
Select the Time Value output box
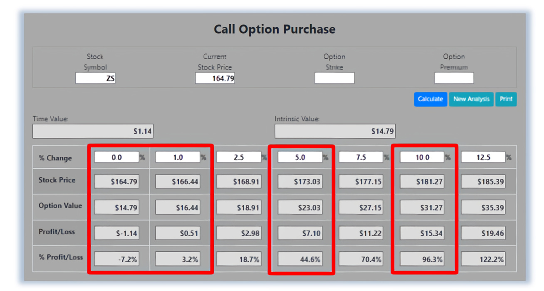pyautogui.click(x=93, y=131)
